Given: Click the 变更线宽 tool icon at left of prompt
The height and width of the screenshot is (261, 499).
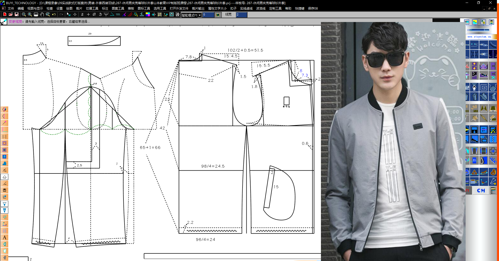Looking at the screenshot, I should tap(4, 22).
